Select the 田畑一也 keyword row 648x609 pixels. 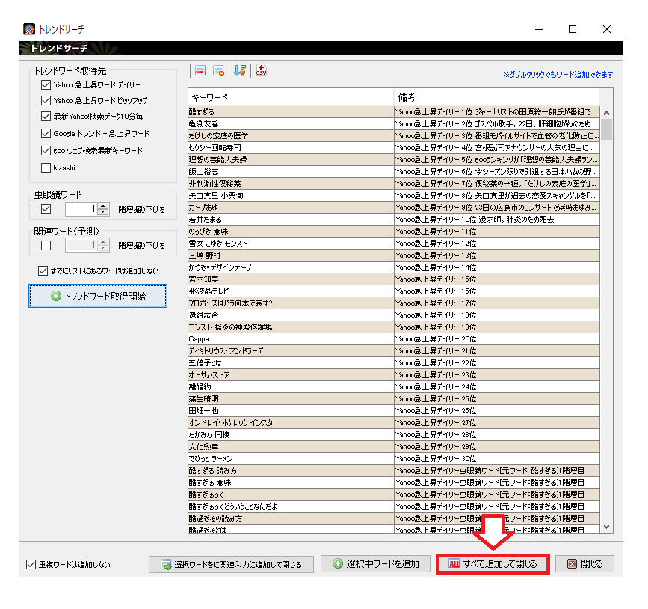[394, 412]
